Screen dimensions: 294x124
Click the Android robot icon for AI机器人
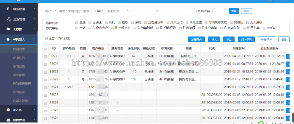tap(8, 39)
